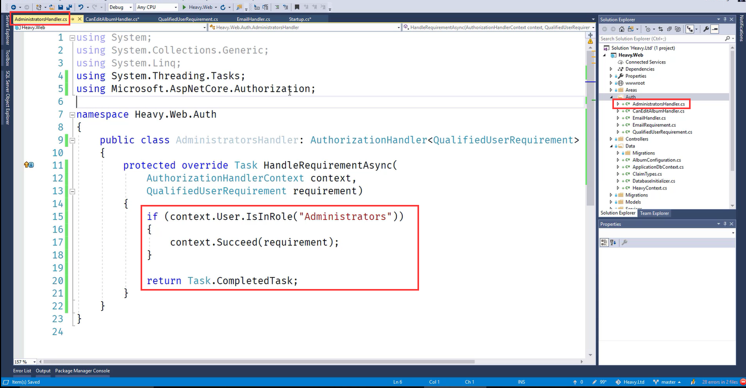Click the Collapse All icon in Solution Explorer
The image size is (746, 388).
click(669, 29)
